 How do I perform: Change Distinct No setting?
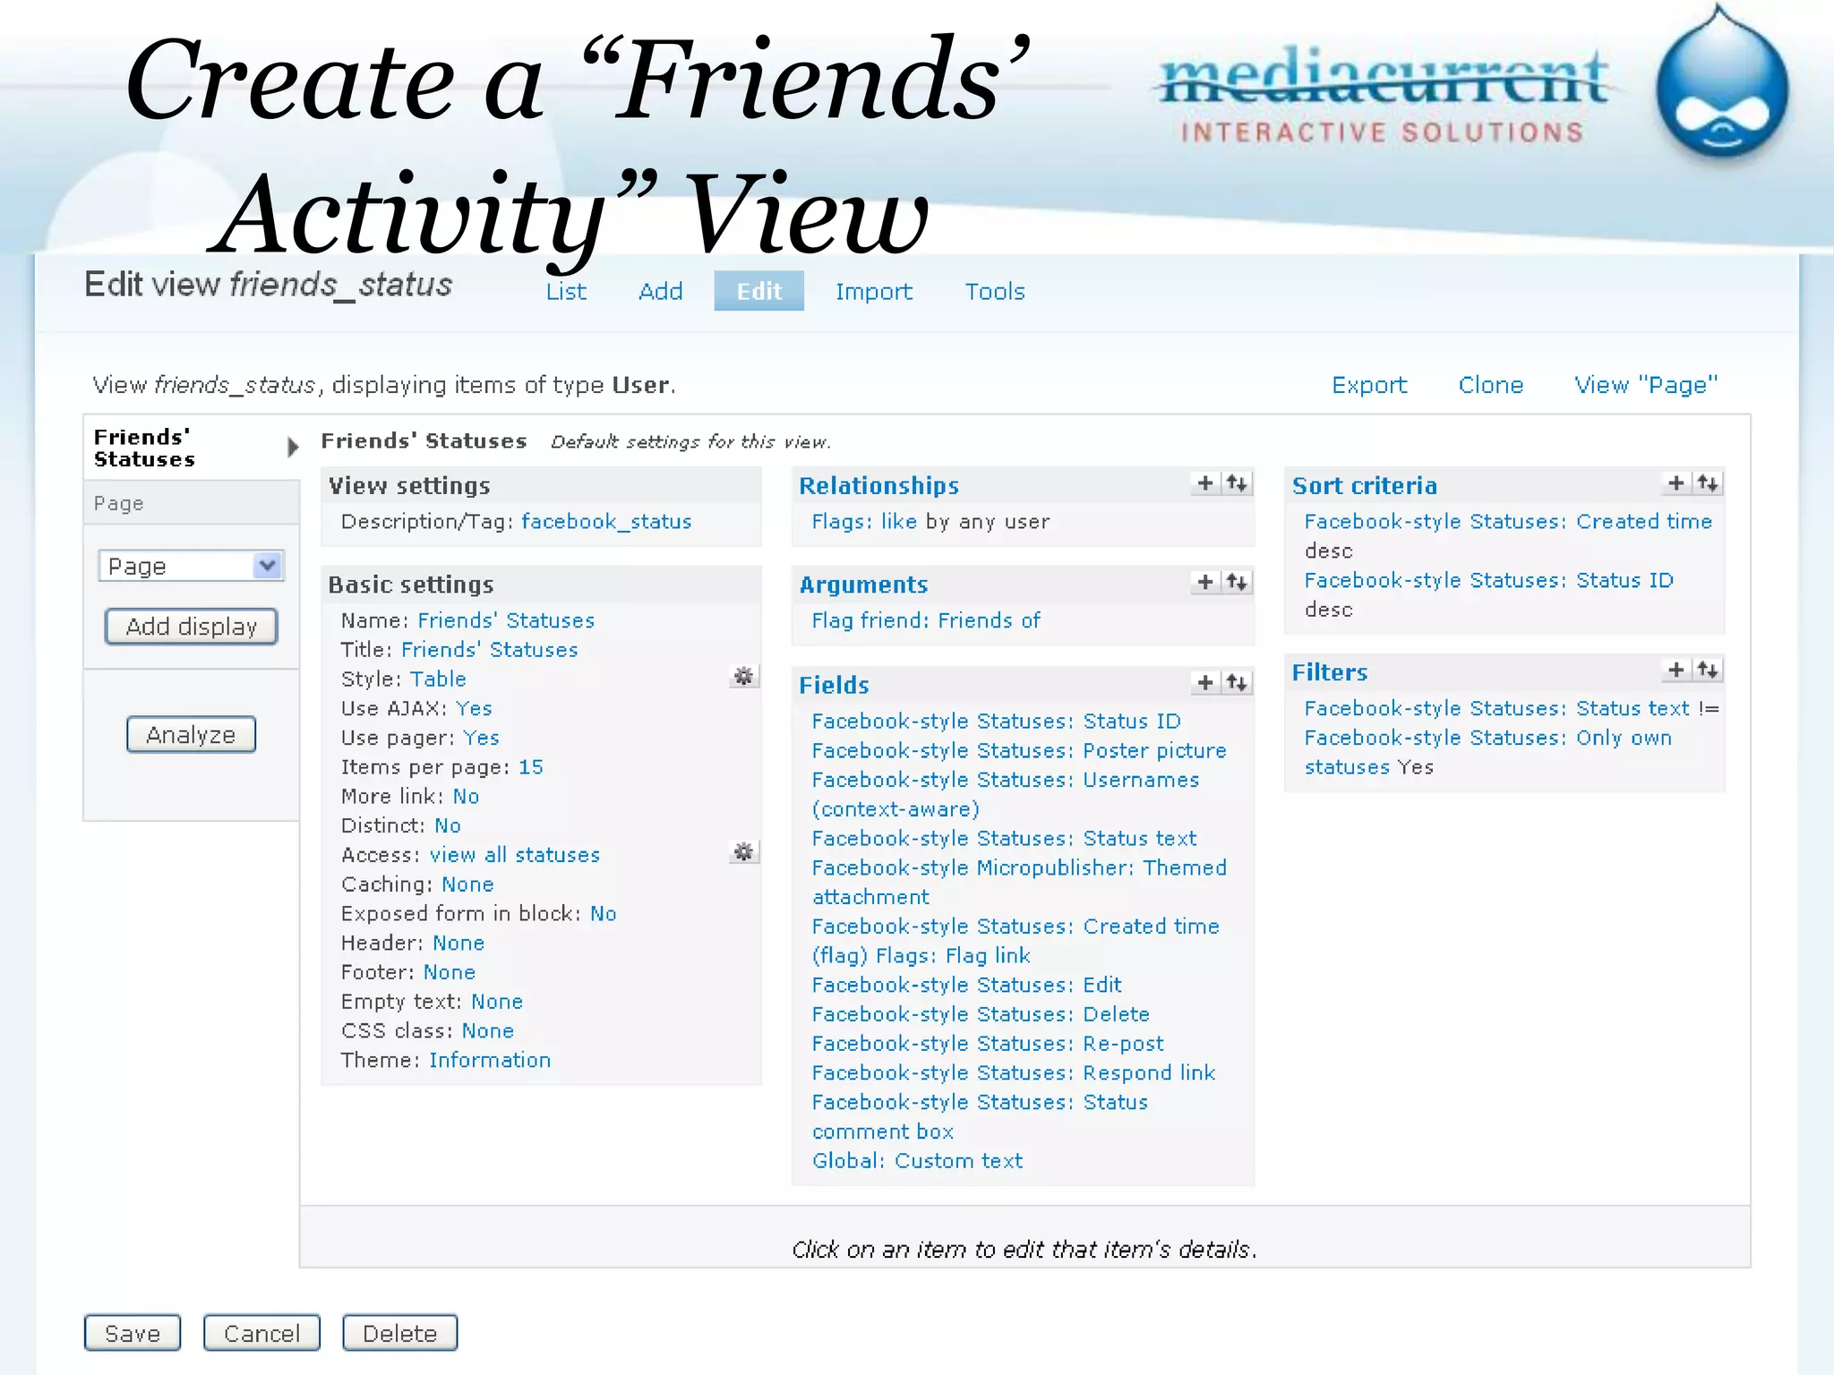coord(447,825)
